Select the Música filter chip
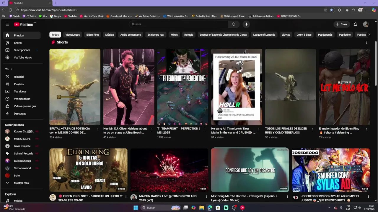Viewport: 378px width, 212px height. coord(110,35)
